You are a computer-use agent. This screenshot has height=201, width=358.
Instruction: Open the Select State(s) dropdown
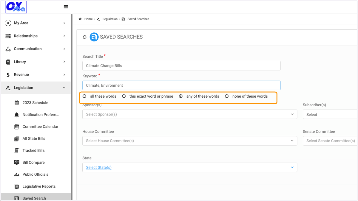coord(190,167)
